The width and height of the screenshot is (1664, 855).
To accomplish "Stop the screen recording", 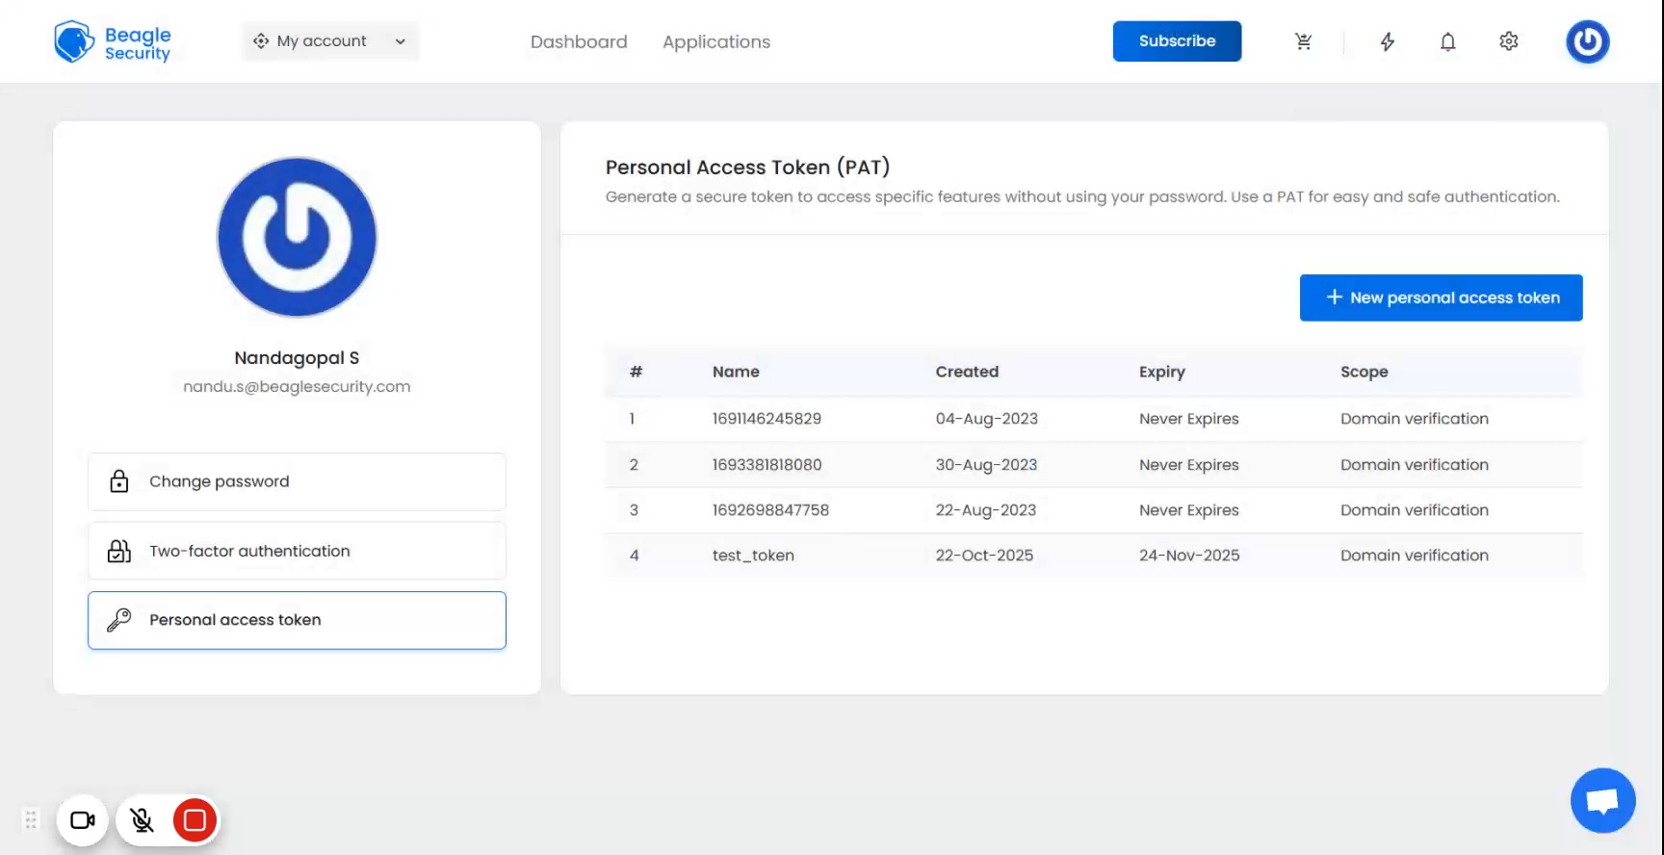I will coord(195,820).
